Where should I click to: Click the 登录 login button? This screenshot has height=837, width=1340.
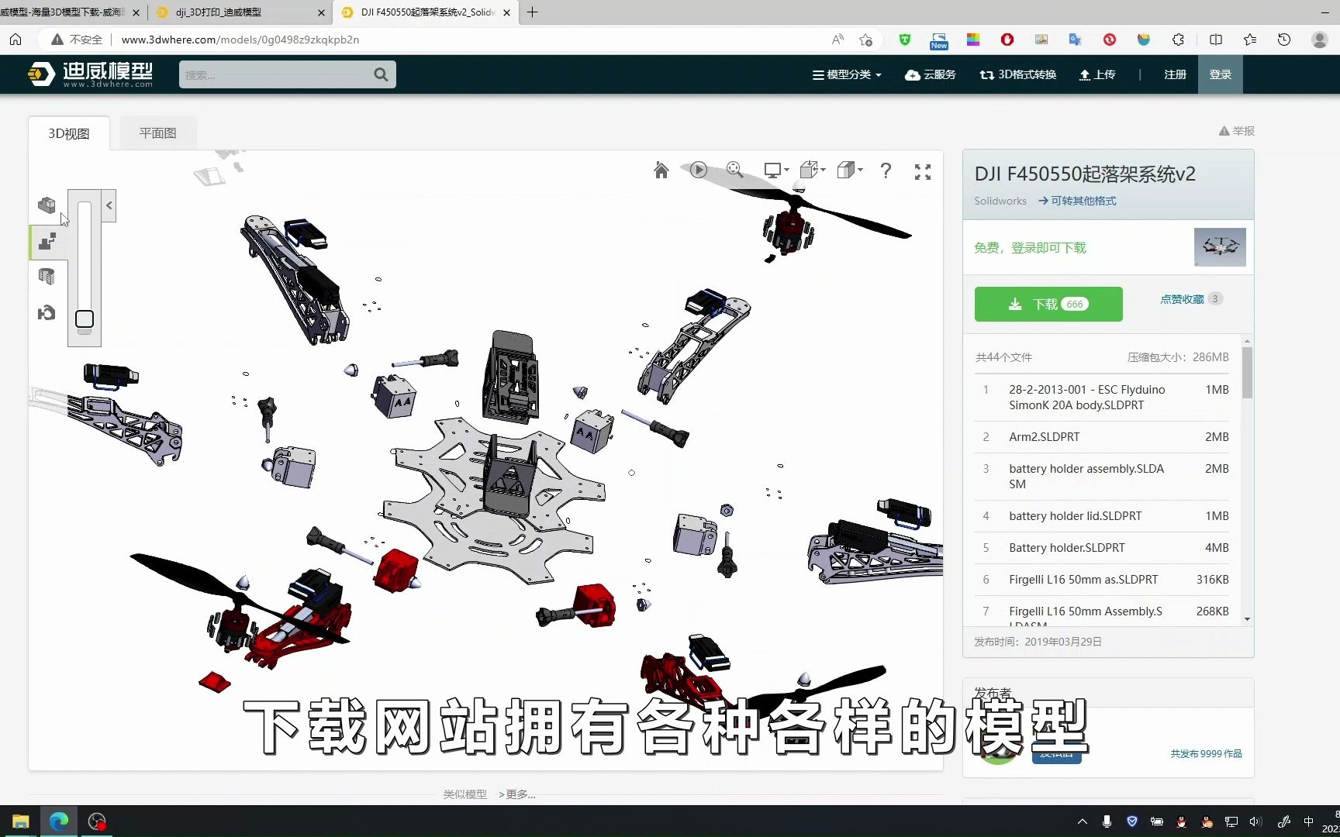point(1221,74)
